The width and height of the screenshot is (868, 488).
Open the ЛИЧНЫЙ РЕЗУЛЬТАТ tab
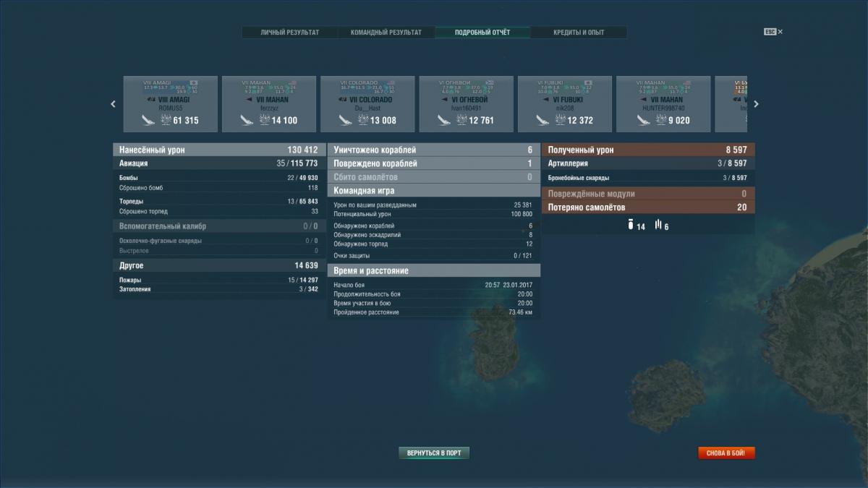point(290,33)
